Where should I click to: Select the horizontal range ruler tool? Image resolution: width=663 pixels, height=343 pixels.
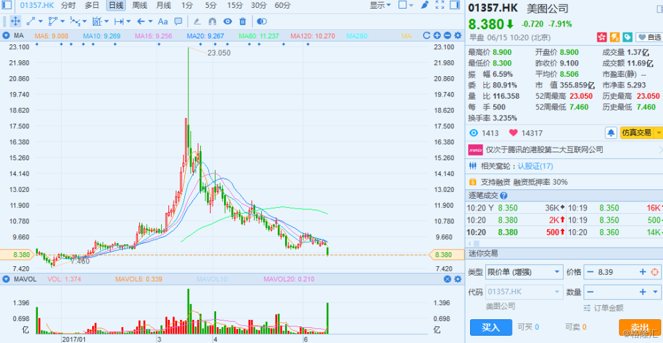point(119,21)
